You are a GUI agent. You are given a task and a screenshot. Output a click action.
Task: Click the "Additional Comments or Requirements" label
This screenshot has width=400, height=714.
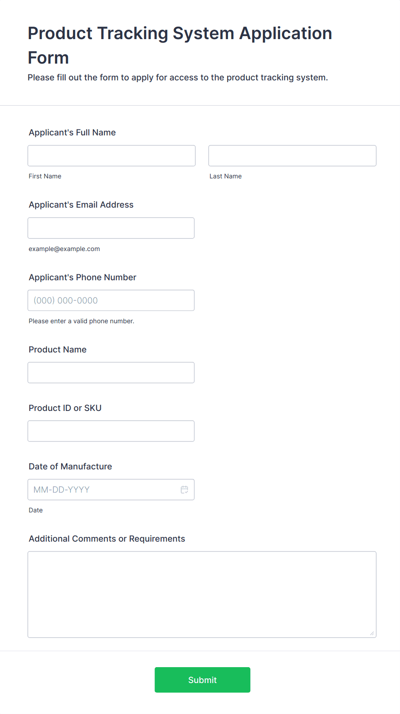coord(107,539)
